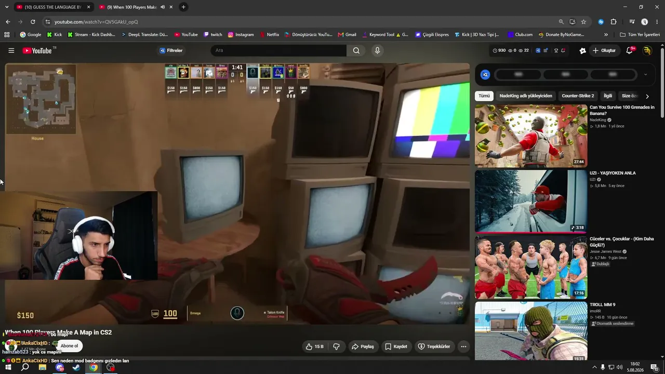Click the Kaydet save button
665x374 pixels.
(x=396, y=346)
